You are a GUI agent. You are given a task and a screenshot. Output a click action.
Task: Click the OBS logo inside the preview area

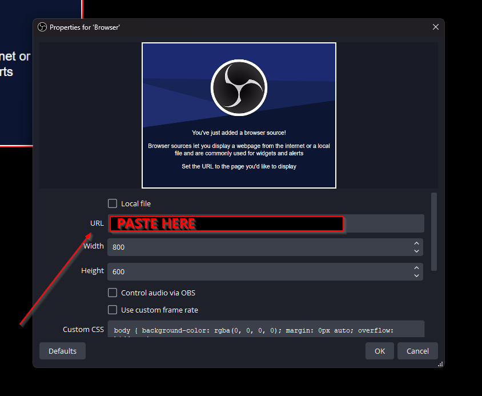[239, 87]
